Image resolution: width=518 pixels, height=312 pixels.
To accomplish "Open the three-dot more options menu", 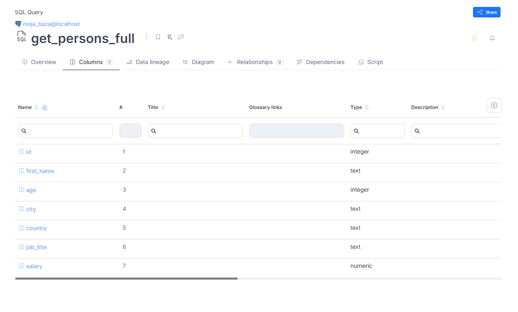I will (x=147, y=37).
